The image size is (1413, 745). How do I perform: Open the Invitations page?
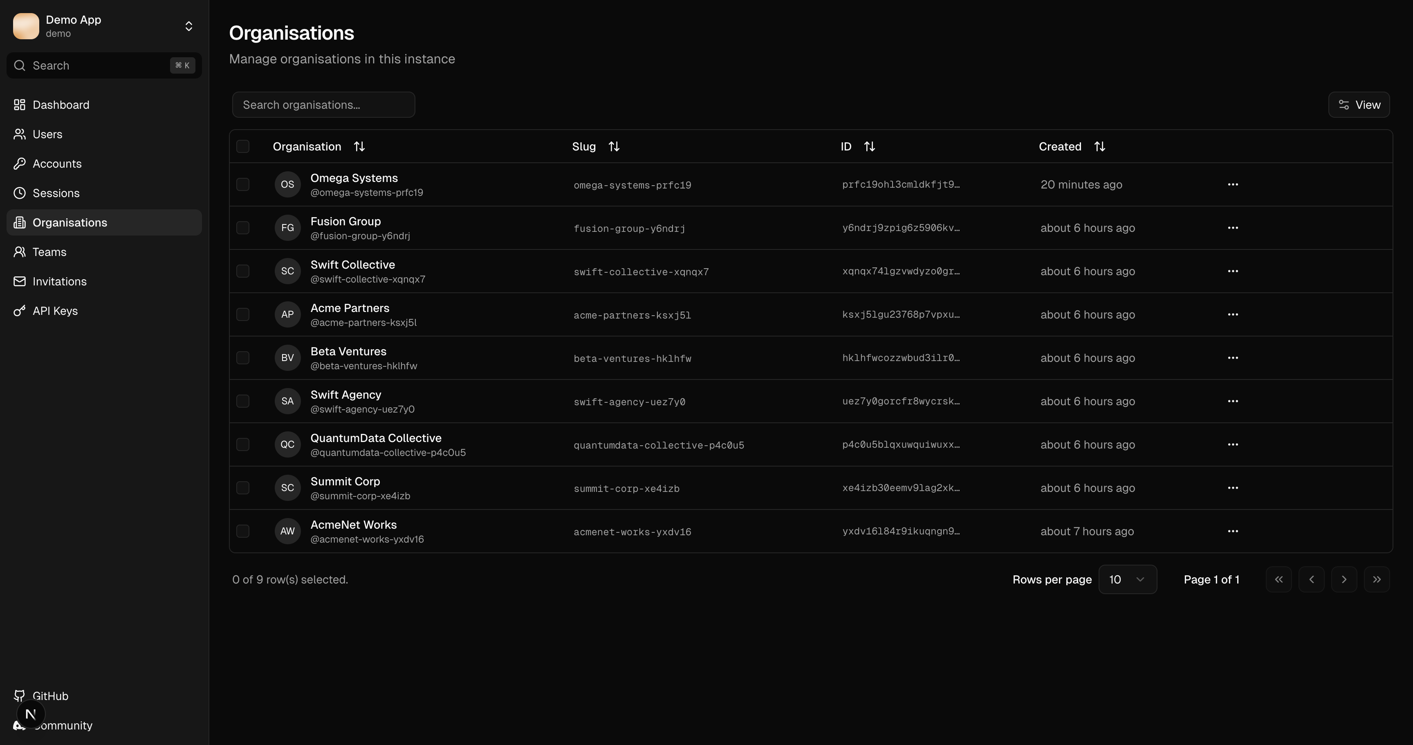[59, 281]
